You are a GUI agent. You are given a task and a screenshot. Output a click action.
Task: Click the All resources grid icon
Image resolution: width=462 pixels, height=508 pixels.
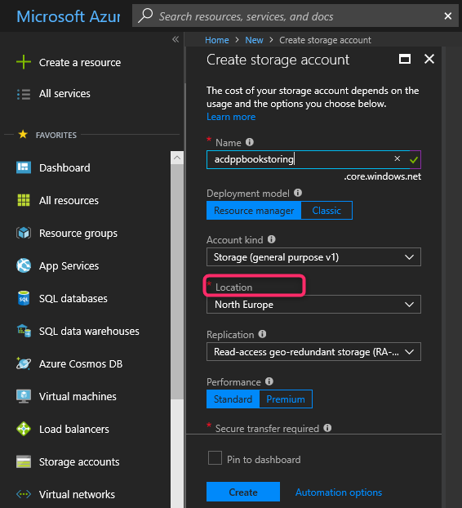[x=24, y=200]
